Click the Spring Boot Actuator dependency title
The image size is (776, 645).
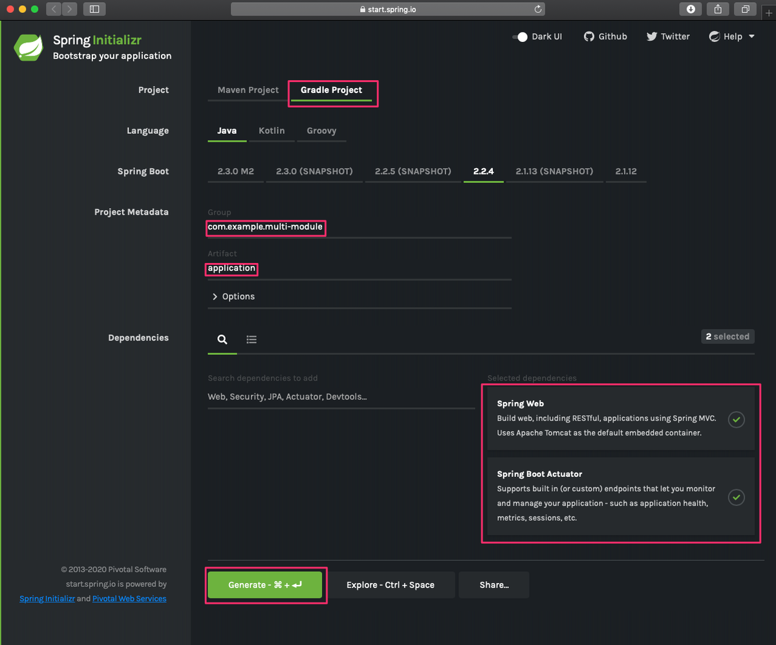[540, 474]
